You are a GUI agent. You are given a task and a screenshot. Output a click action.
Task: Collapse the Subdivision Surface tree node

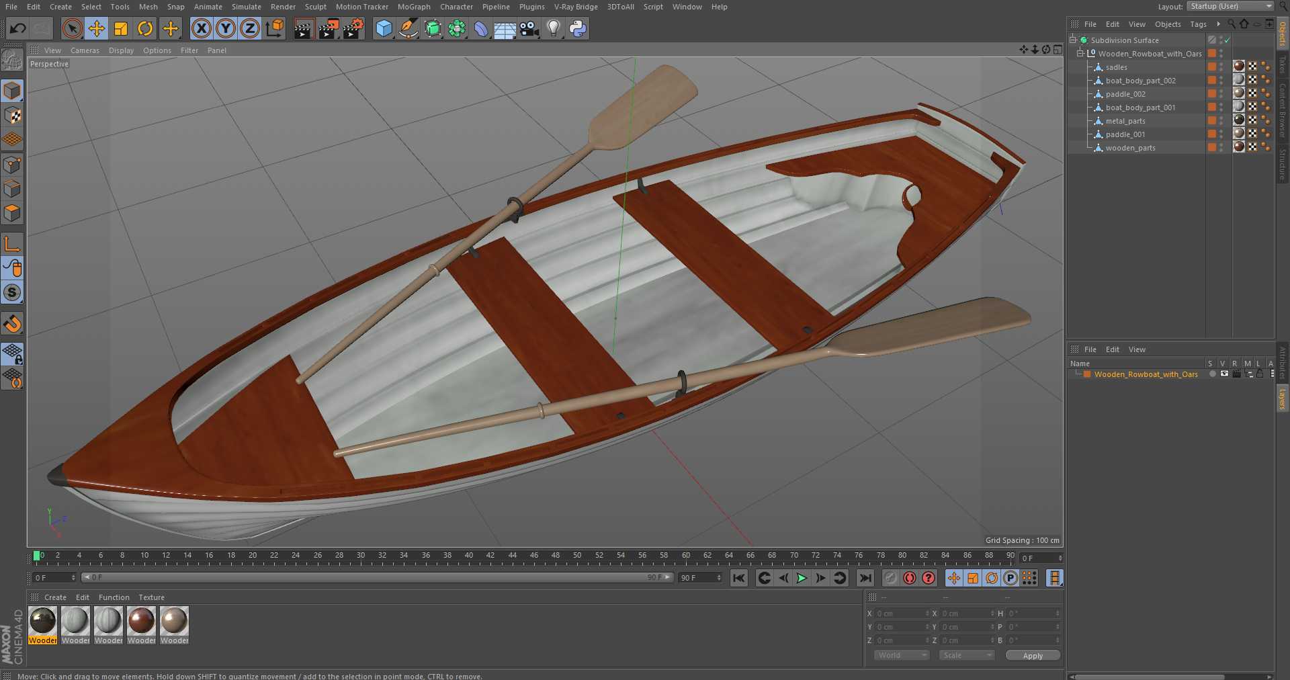click(1073, 40)
